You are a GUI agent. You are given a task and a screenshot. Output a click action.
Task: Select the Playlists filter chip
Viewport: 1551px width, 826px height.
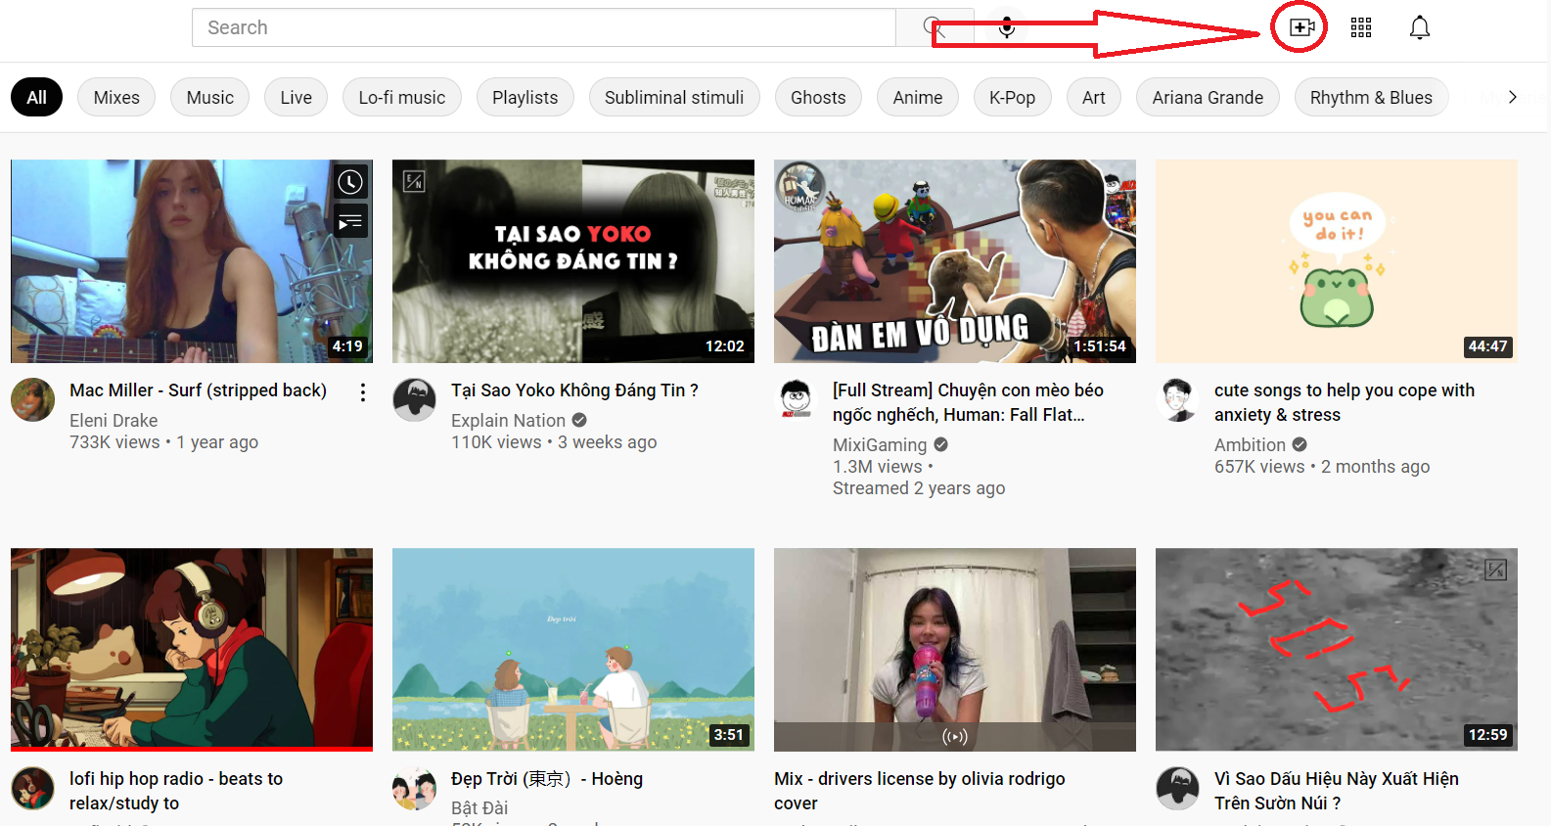point(525,97)
